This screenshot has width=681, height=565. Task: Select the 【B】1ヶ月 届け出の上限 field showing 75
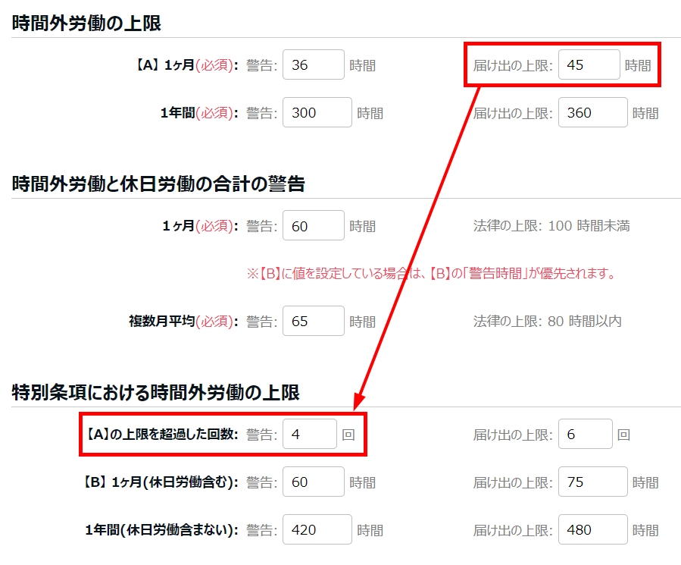[x=592, y=482]
